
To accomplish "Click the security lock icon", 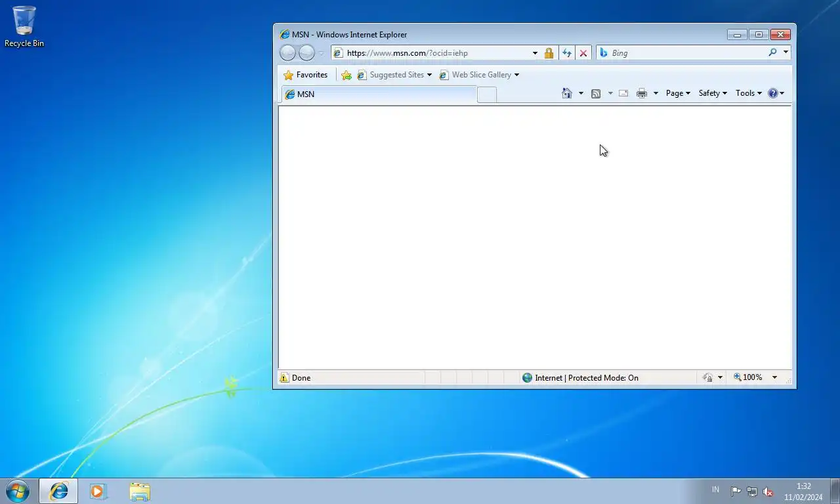I will (549, 53).
